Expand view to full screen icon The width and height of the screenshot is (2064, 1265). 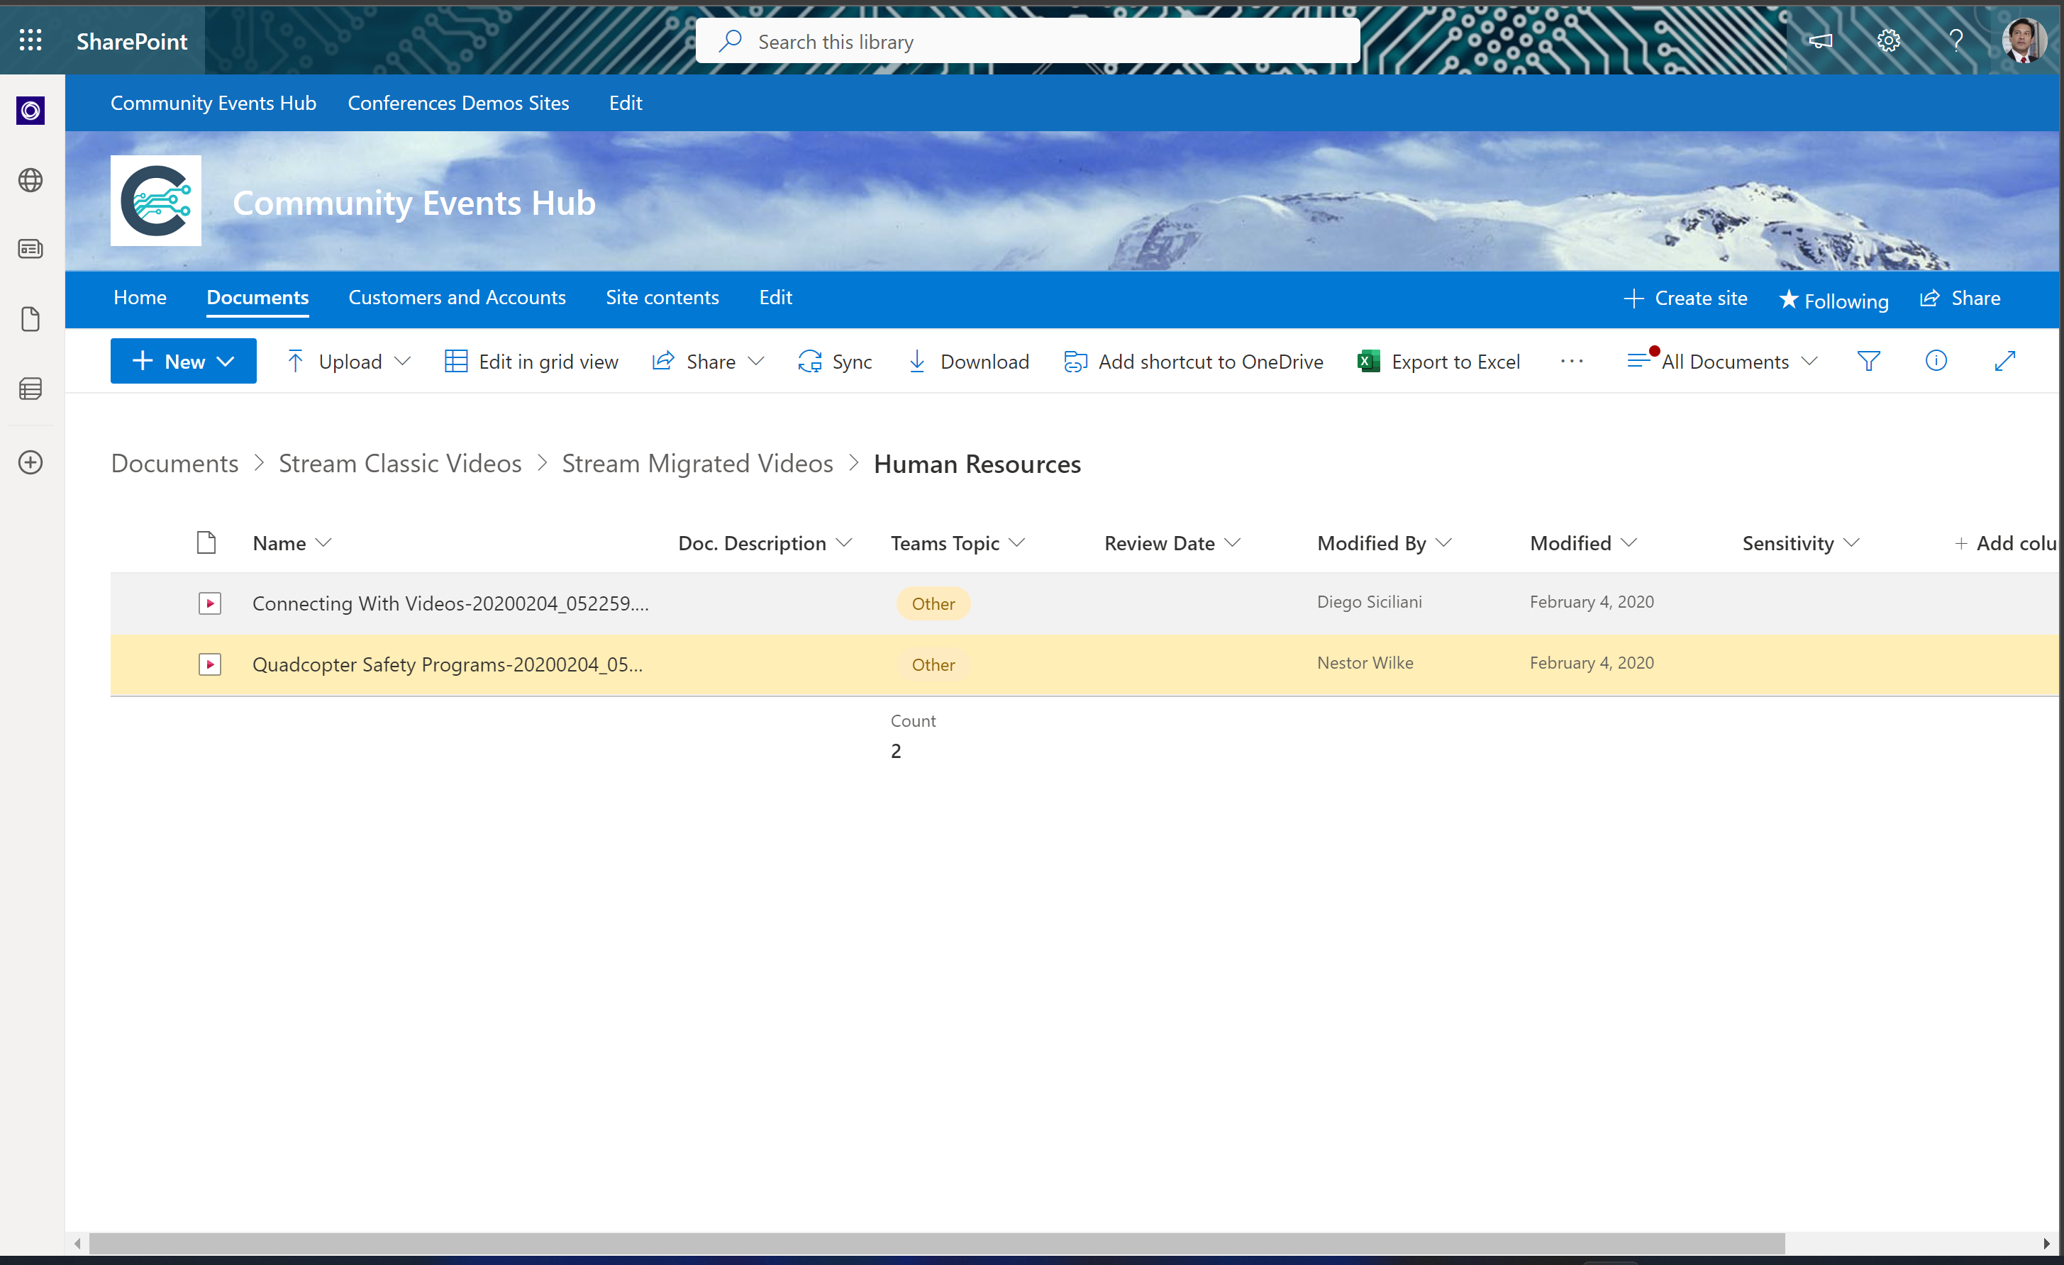click(2005, 361)
